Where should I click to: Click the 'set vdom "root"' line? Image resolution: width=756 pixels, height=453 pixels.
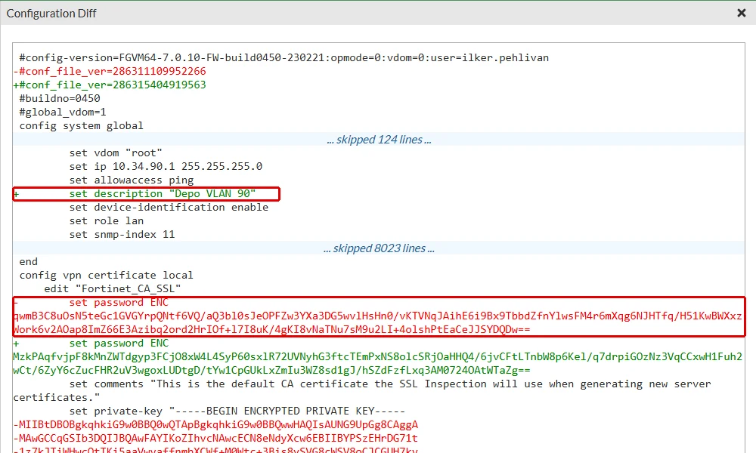115,153
